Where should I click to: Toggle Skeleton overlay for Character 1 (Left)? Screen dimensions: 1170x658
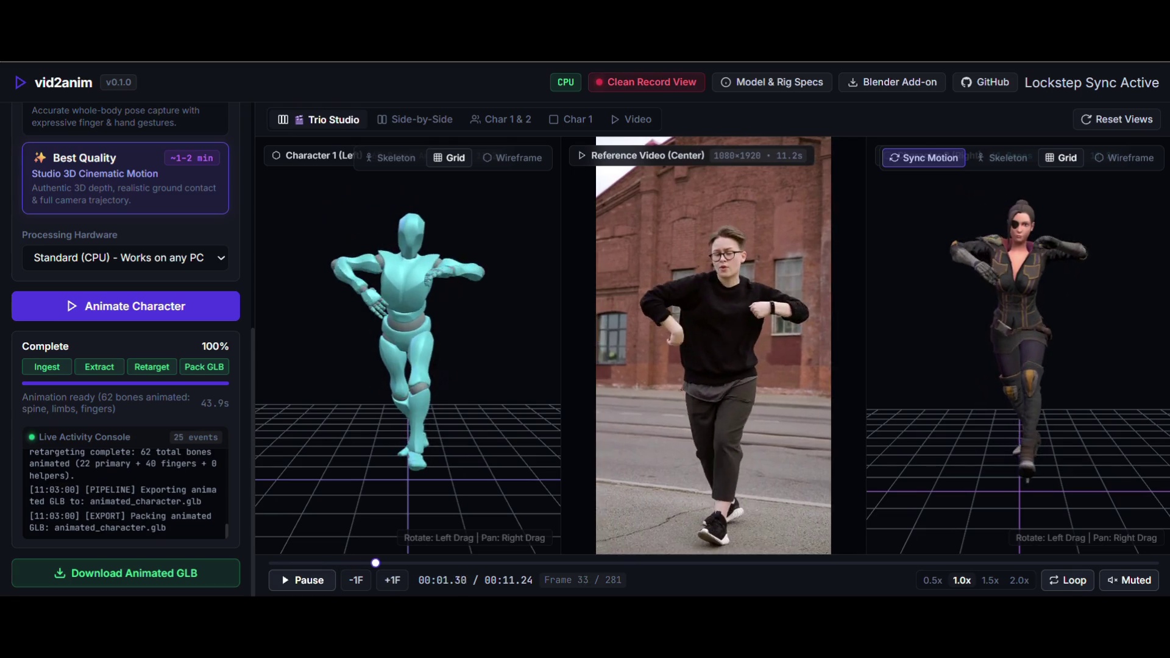click(x=390, y=158)
